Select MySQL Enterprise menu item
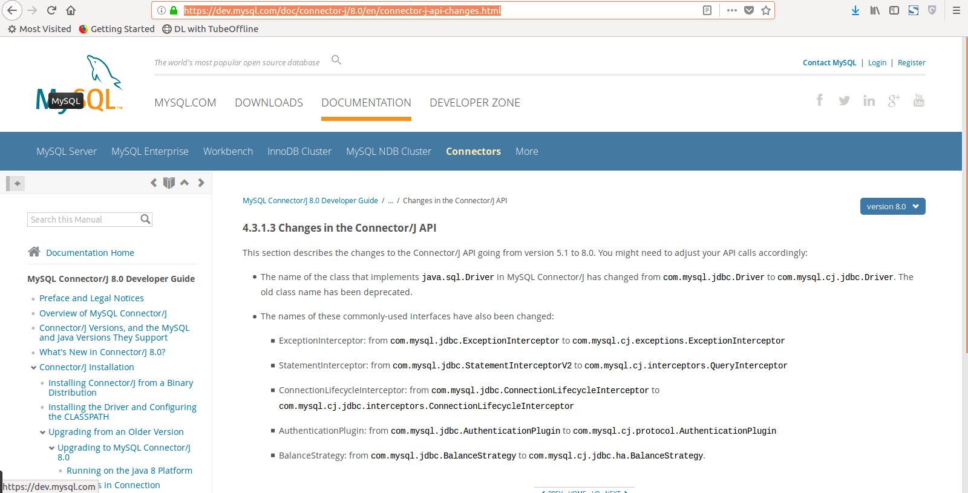The height and width of the screenshot is (493, 968). pyautogui.click(x=150, y=151)
